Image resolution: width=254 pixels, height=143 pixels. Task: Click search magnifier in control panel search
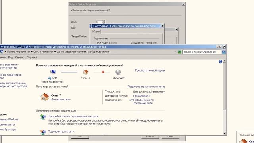click(x=224, y=52)
